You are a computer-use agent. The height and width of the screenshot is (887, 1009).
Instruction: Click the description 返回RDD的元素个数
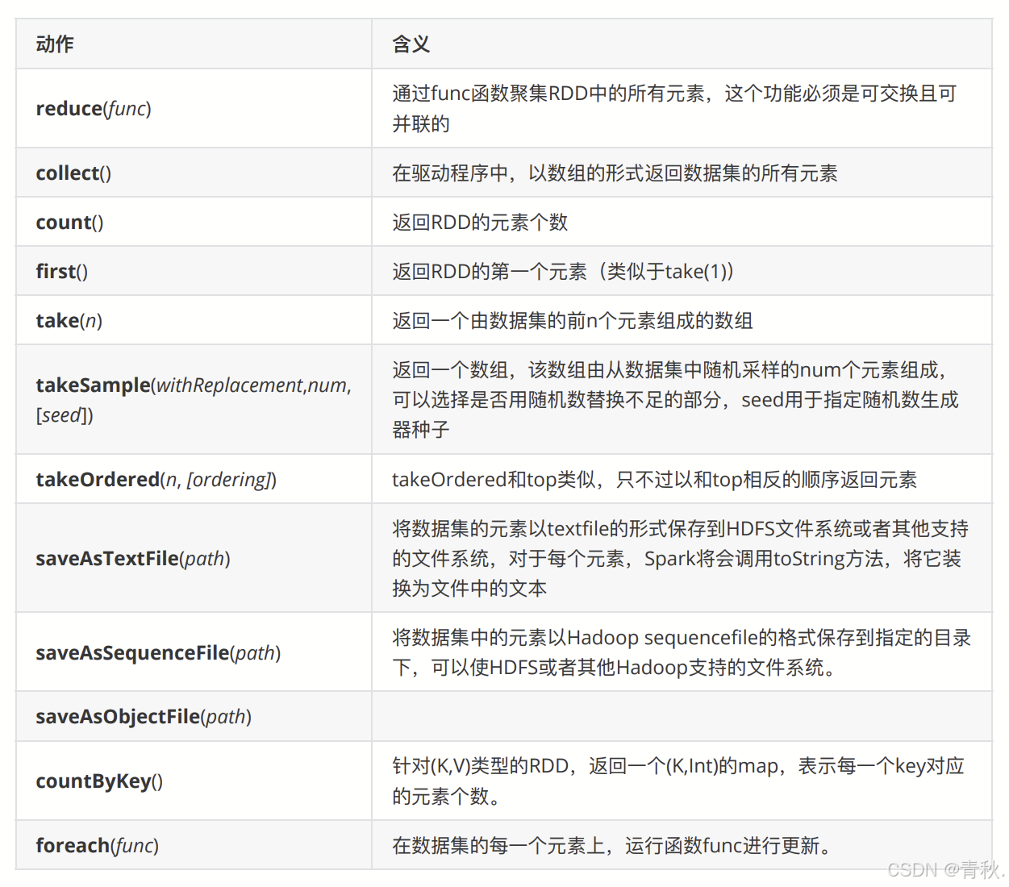click(x=480, y=223)
